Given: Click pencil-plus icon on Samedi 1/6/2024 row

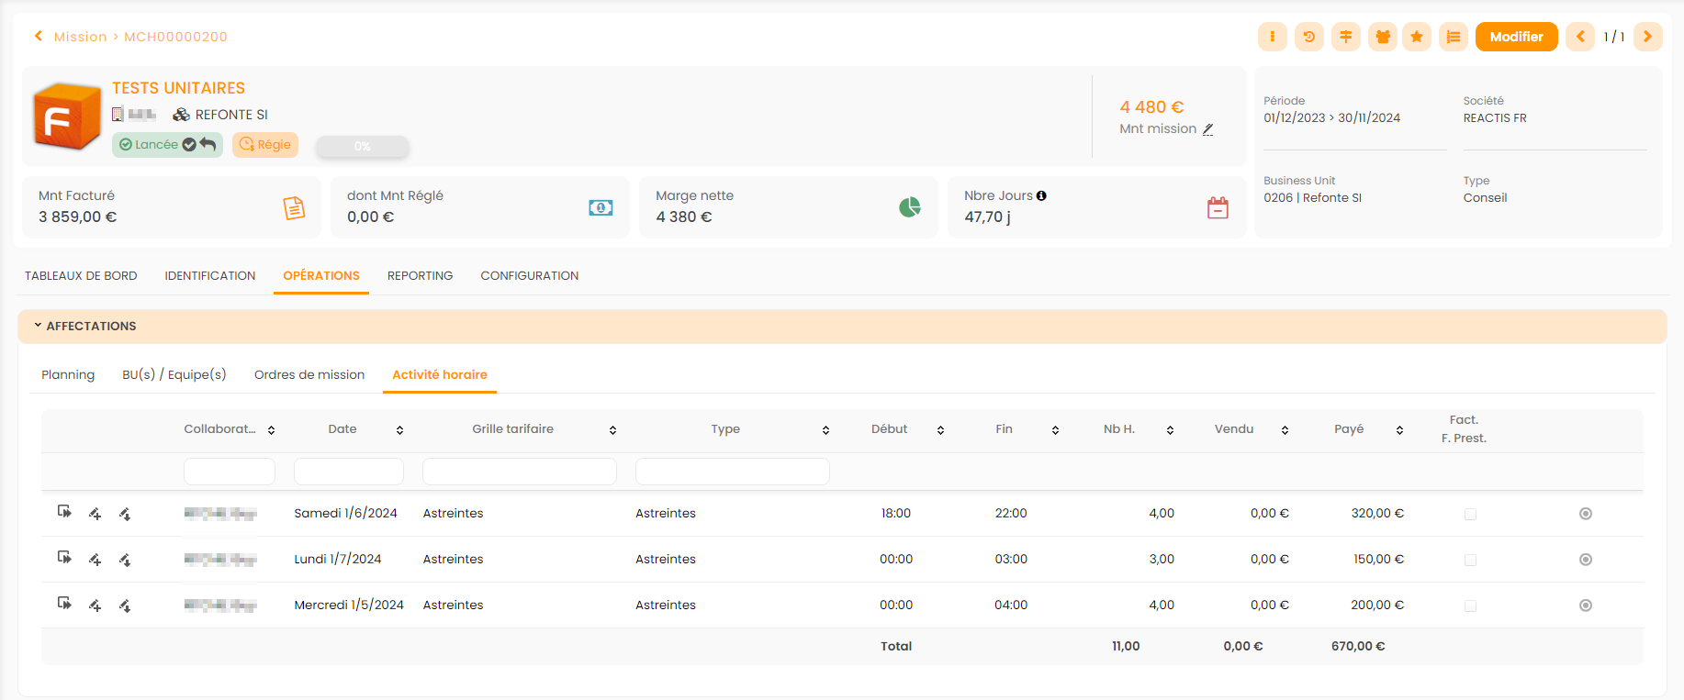Looking at the screenshot, I should pyautogui.click(x=95, y=514).
